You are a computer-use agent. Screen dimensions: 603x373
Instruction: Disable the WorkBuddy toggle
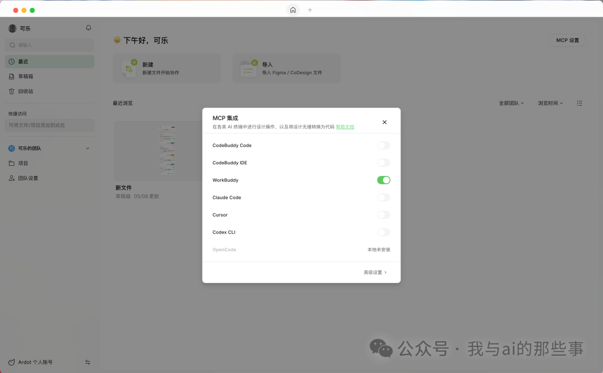pos(384,180)
